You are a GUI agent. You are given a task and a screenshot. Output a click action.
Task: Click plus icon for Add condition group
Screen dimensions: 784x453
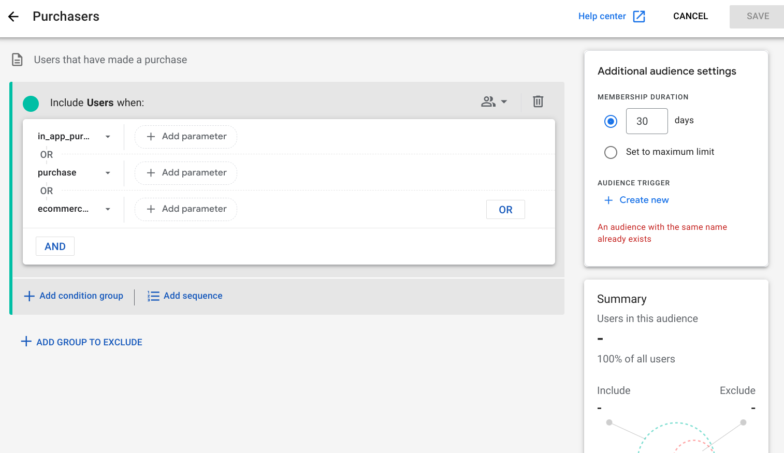click(x=30, y=296)
